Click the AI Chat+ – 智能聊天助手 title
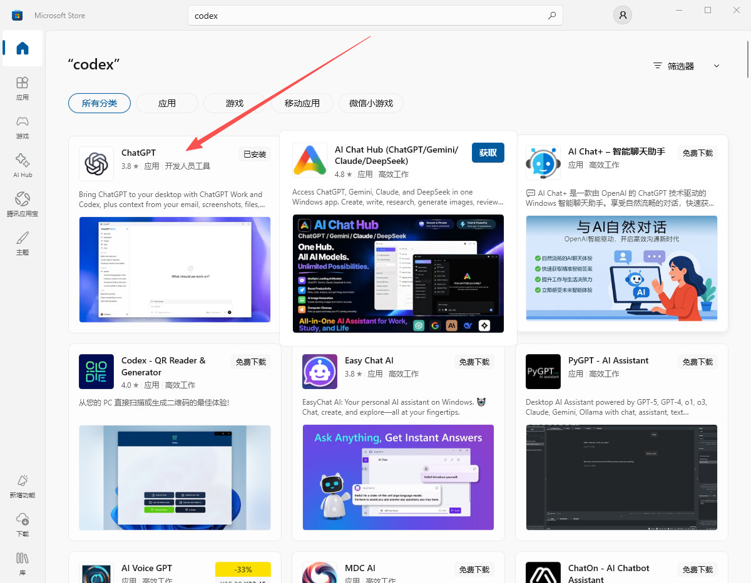Screen dimensions: 751x583 click(616, 151)
